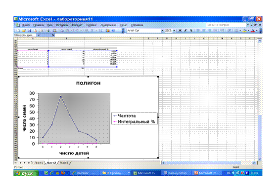The height and width of the screenshot is (196, 277).
Task: Toggle Bold formatting (Ж)
Action: click(180, 31)
